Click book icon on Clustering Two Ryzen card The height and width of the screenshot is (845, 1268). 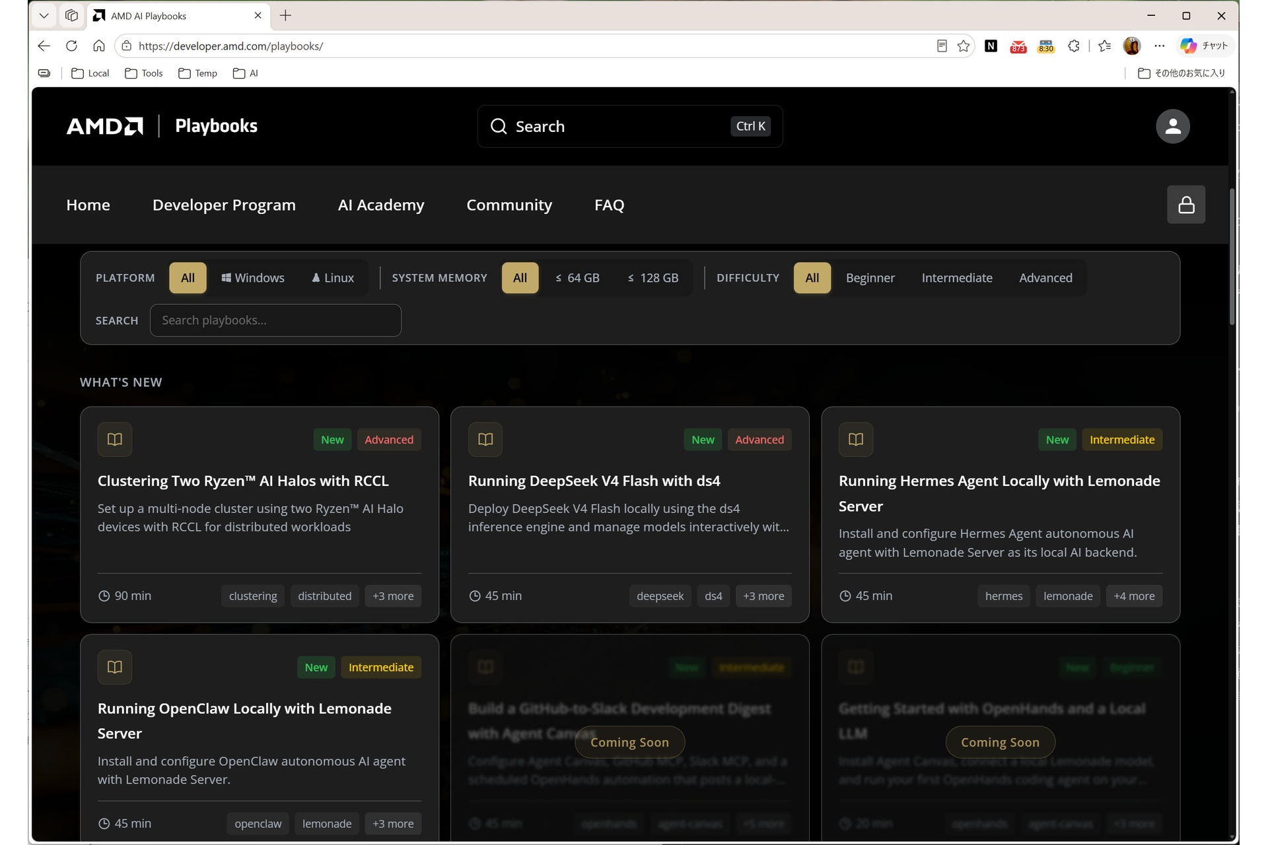[115, 440]
